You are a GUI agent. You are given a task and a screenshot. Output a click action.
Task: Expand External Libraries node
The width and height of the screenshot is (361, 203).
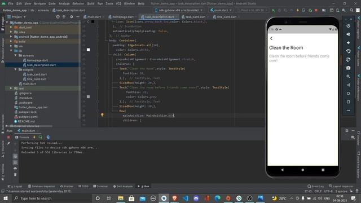[x=7, y=126]
